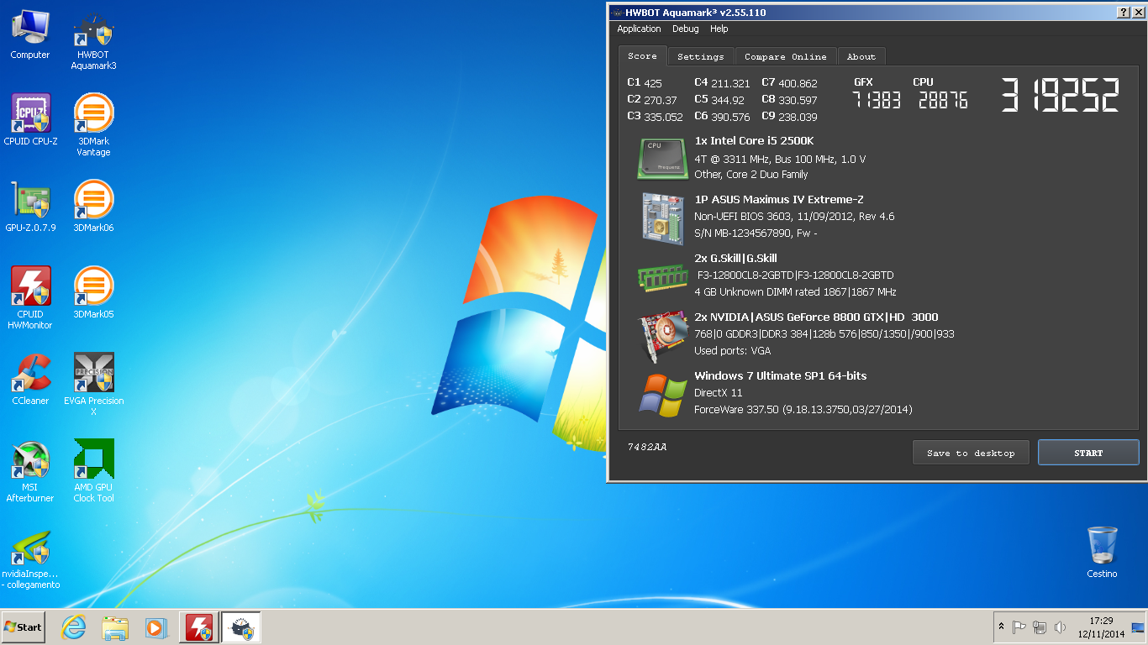
Task: Click the Windows logo icon in Aquamark
Action: (662, 394)
